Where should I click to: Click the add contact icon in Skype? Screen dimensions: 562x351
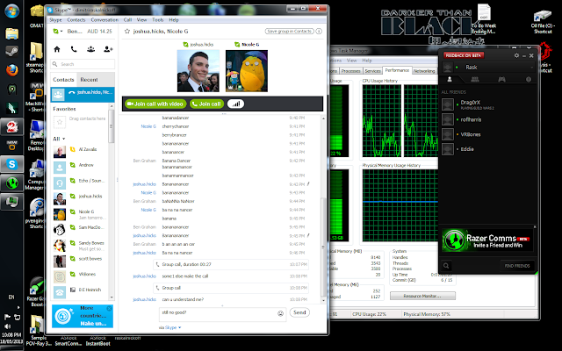108,49
